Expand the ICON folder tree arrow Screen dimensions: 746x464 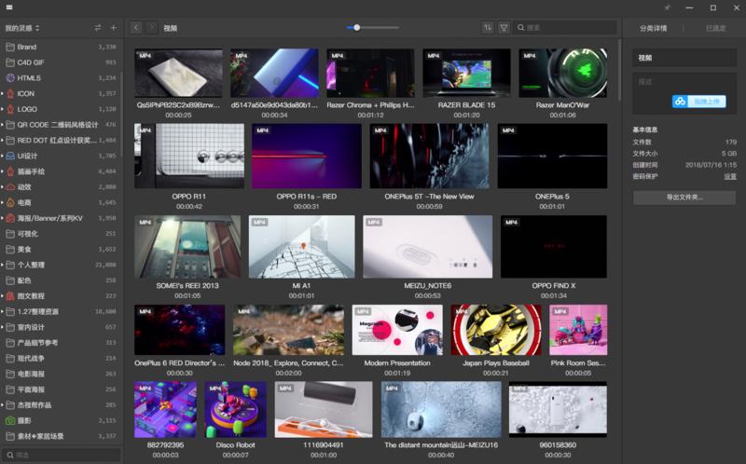click(x=3, y=93)
